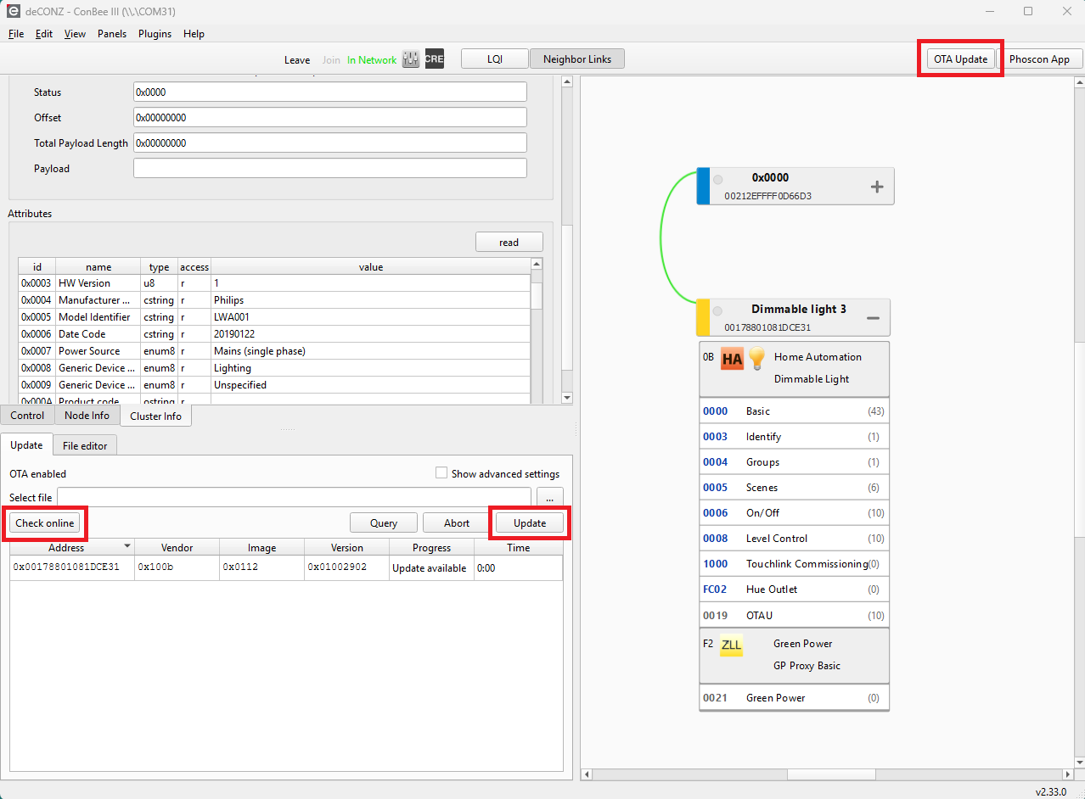1085x799 pixels.
Task: Click the yellow ZLL profile icon
Action: 731,645
